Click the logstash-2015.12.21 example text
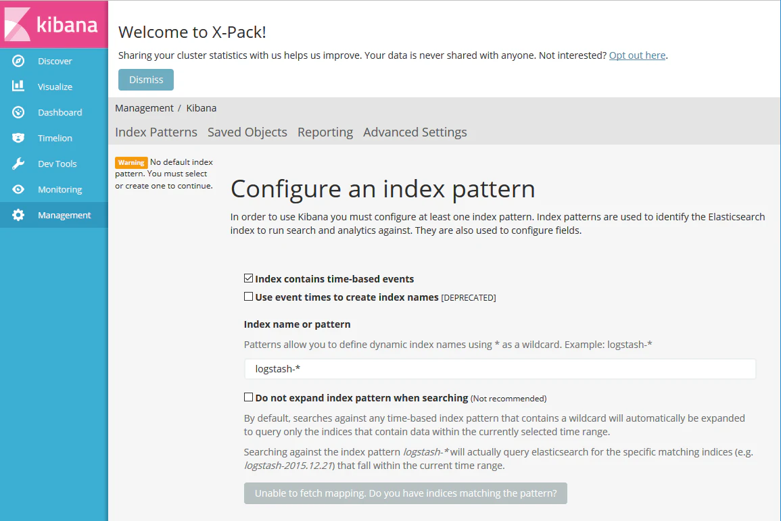 [x=288, y=466]
